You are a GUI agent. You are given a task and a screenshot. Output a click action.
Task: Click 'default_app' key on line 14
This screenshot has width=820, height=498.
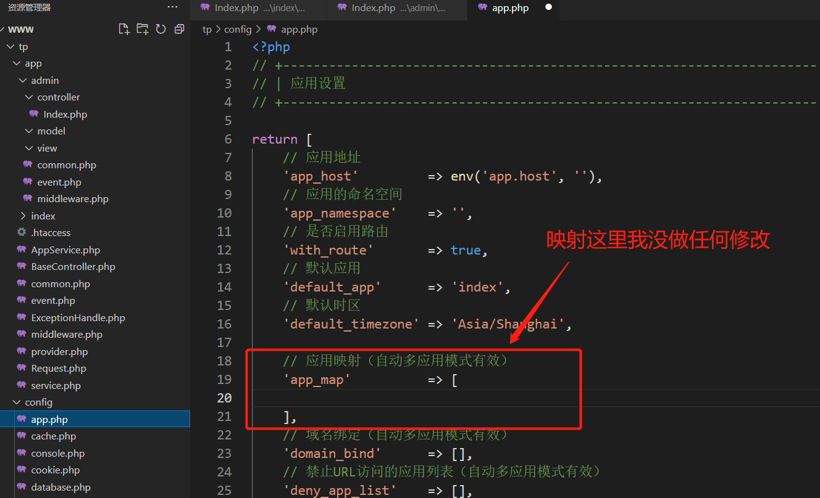[x=332, y=287]
